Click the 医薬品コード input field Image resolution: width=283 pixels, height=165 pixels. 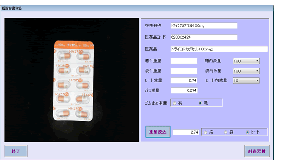[x=204, y=37]
